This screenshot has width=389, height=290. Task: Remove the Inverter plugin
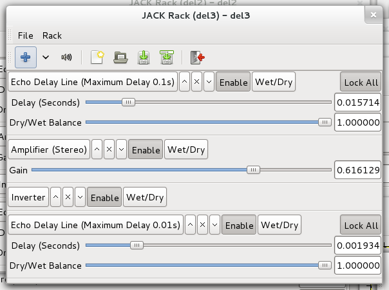(68, 197)
